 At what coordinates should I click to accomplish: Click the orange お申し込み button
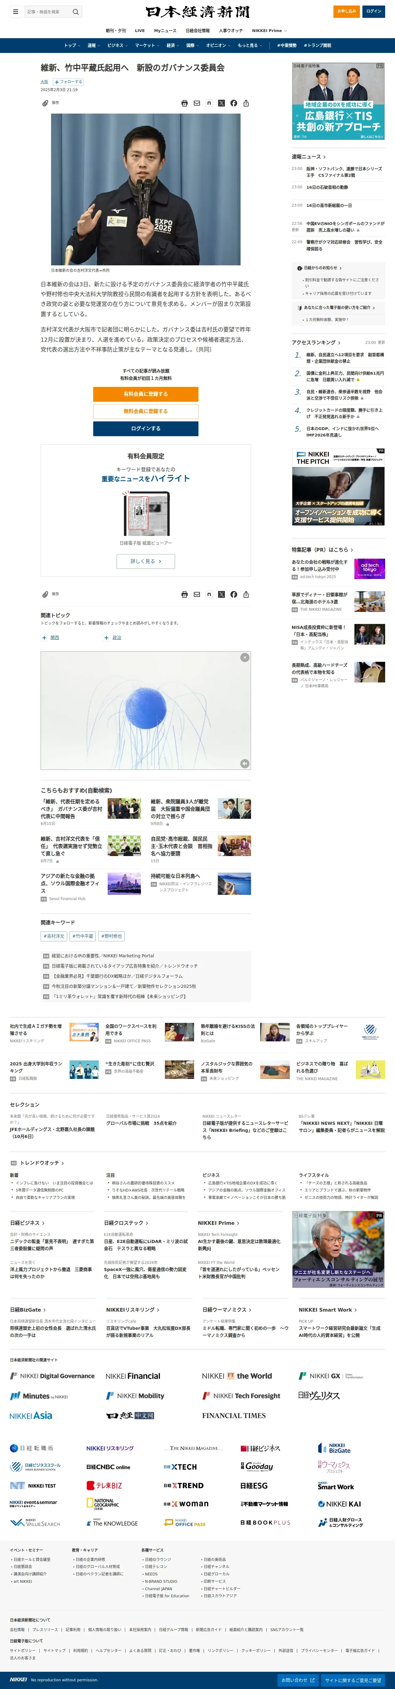pos(346,11)
